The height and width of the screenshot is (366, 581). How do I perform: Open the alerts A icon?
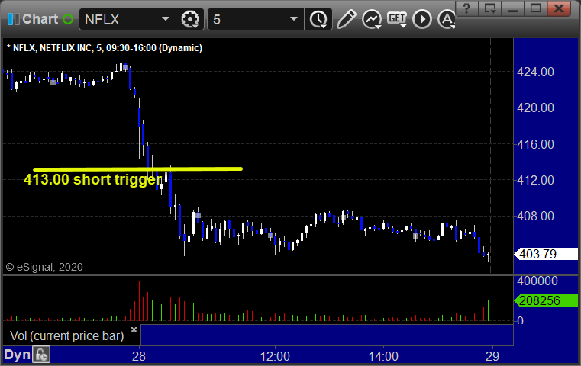(x=447, y=19)
